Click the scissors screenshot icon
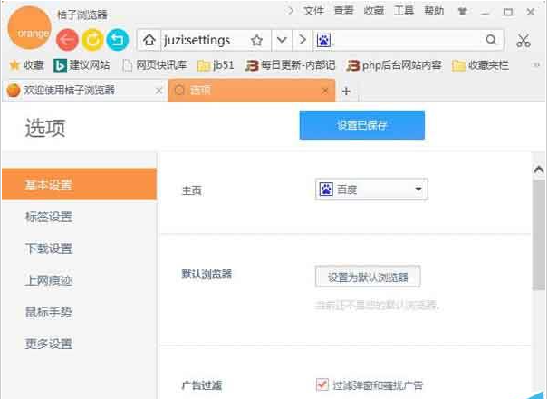Image resolution: width=548 pixels, height=399 pixels. (x=524, y=41)
